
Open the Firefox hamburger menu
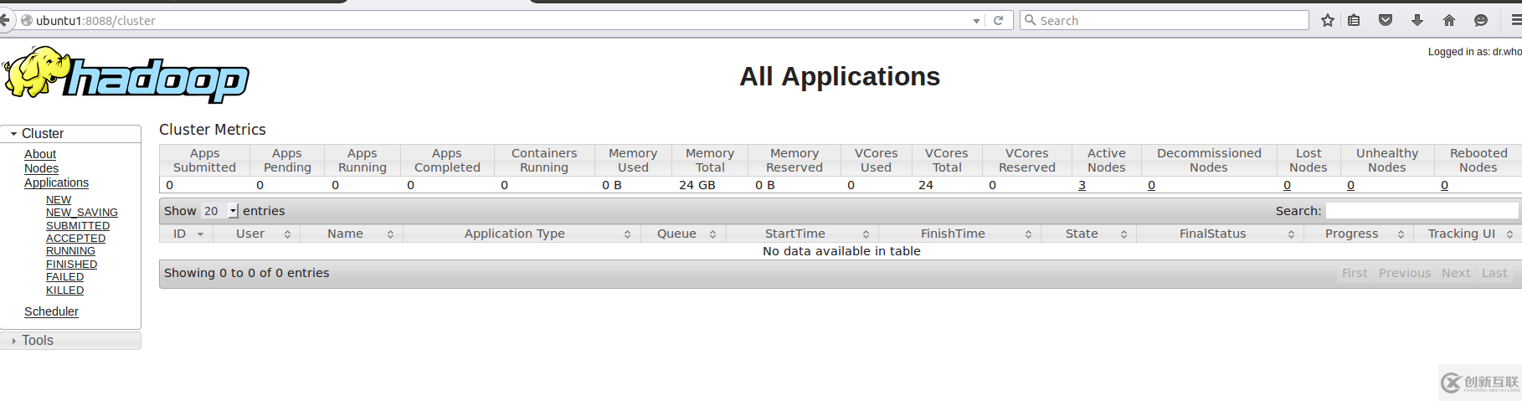point(1515,21)
